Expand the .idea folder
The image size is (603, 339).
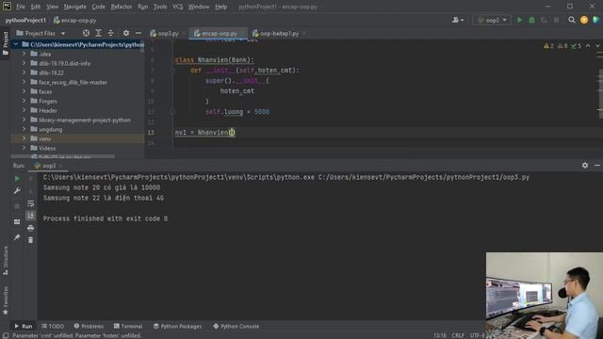[x=24, y=54]
